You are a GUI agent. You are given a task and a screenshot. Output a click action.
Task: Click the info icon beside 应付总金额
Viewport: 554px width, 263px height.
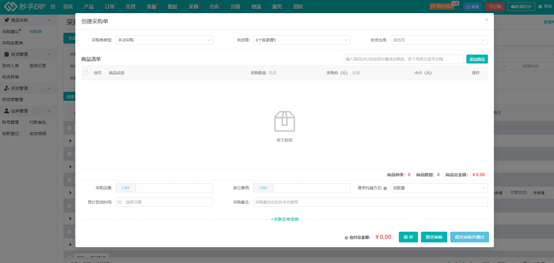[346, 238]
